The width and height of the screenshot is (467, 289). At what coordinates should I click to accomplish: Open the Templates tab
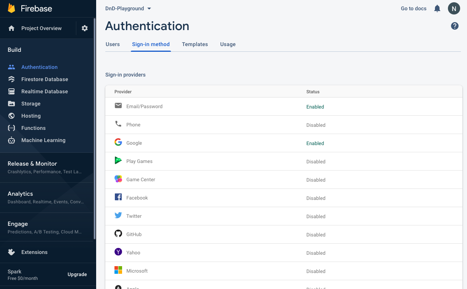[x=195, y=44]
